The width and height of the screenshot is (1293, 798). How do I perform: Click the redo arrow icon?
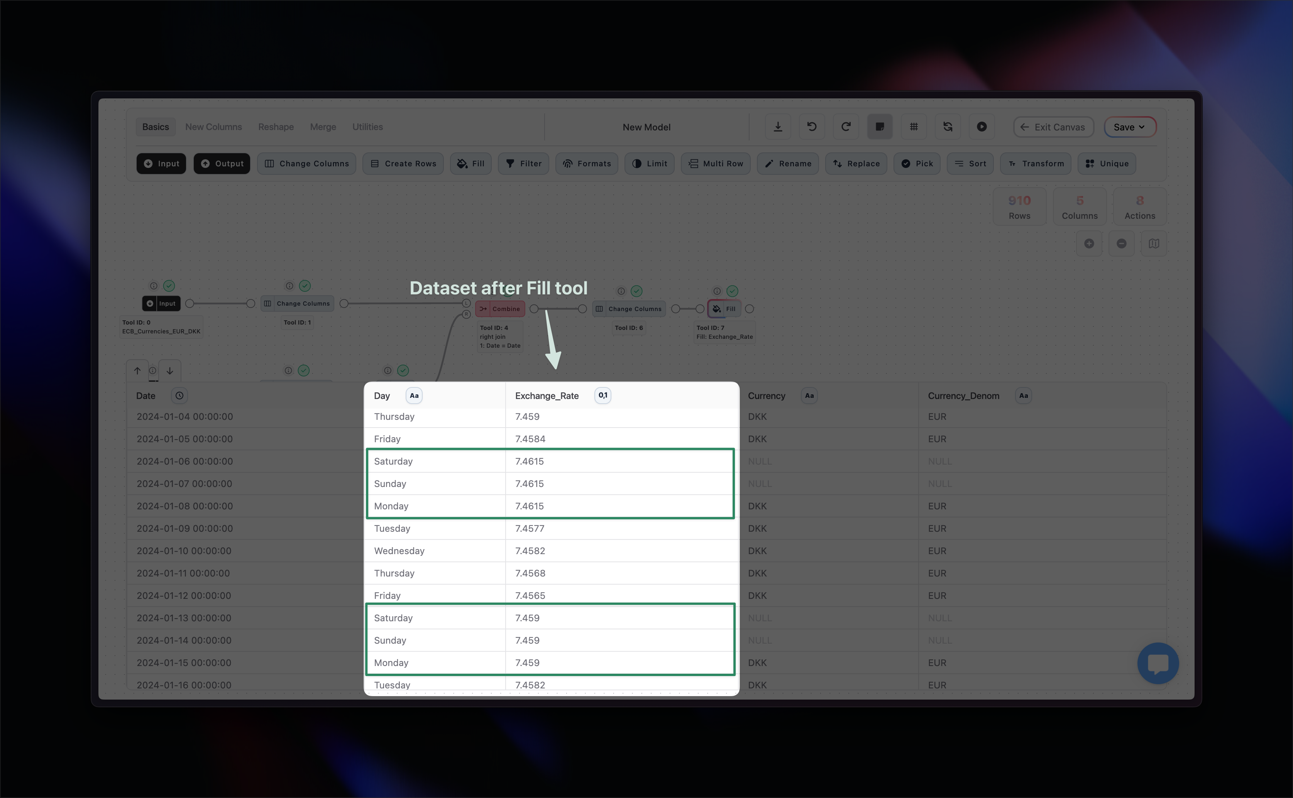point(845,127)
